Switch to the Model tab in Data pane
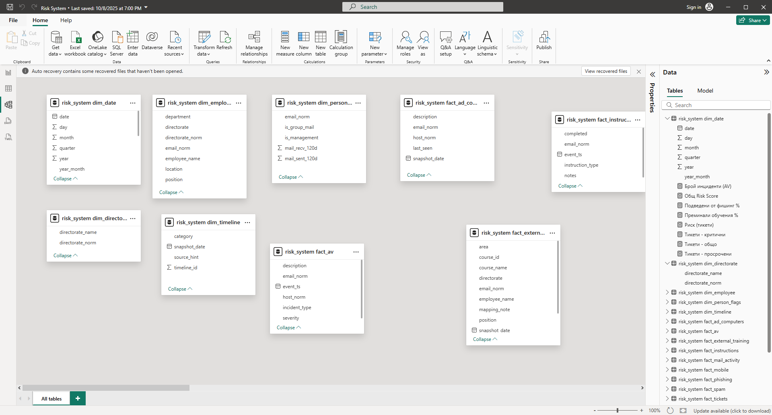This screenshot has width=772, height=415. tap(705, 91)
